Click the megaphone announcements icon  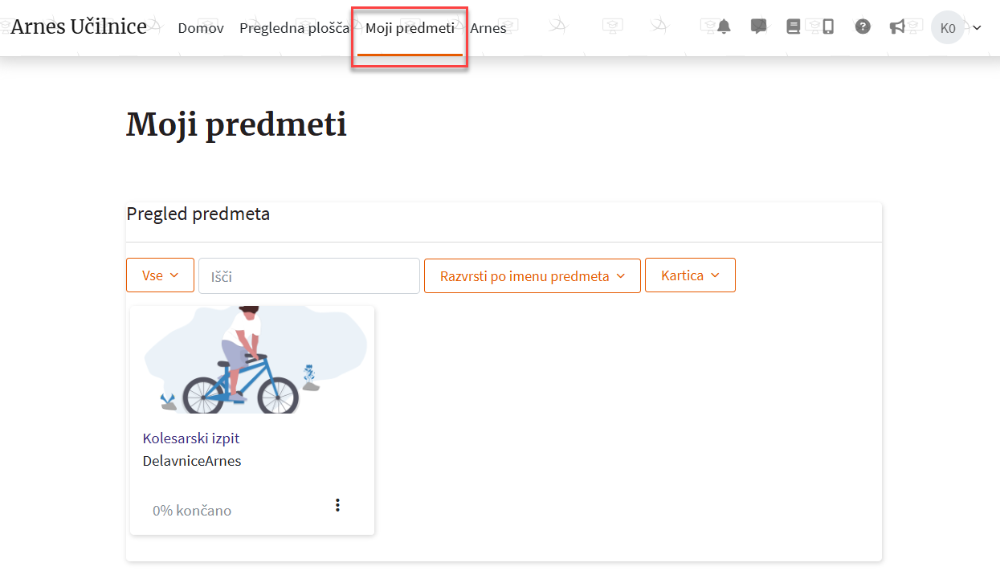pos(897,27)
